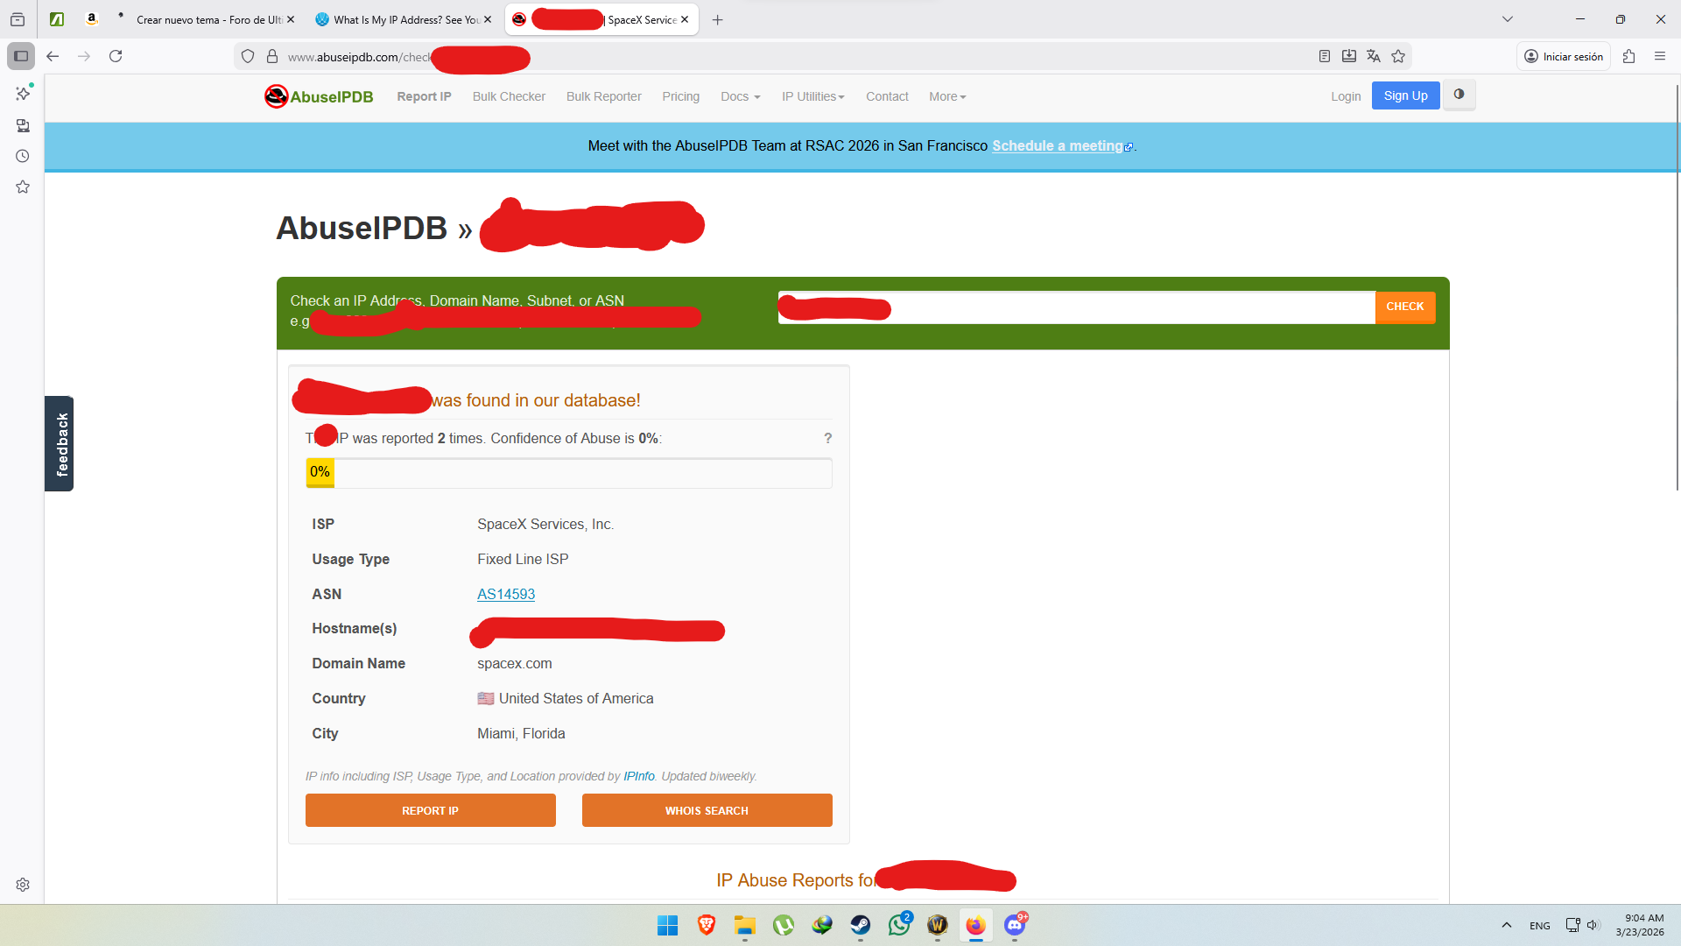Screen dimensions: 1681x946
Task: Expand IP Utilities dropdown
Action: point(812,96)
